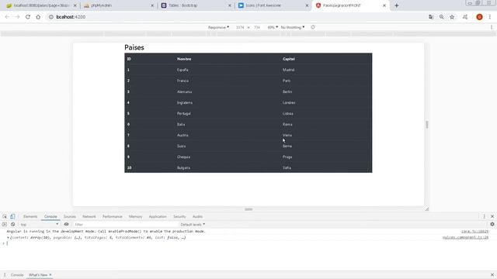This screenshot has height=279, width=497.
Task: Open the browser home page icon
Action: coord(38,17)
